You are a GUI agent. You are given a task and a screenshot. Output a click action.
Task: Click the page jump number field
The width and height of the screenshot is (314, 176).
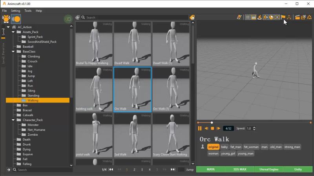[x=181, y=169]
